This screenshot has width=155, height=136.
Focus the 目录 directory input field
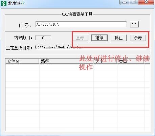(81, 24)
